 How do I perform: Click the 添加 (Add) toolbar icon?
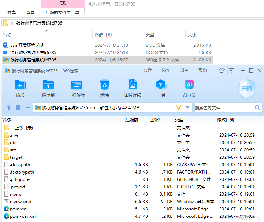click(x=20, y=85)
